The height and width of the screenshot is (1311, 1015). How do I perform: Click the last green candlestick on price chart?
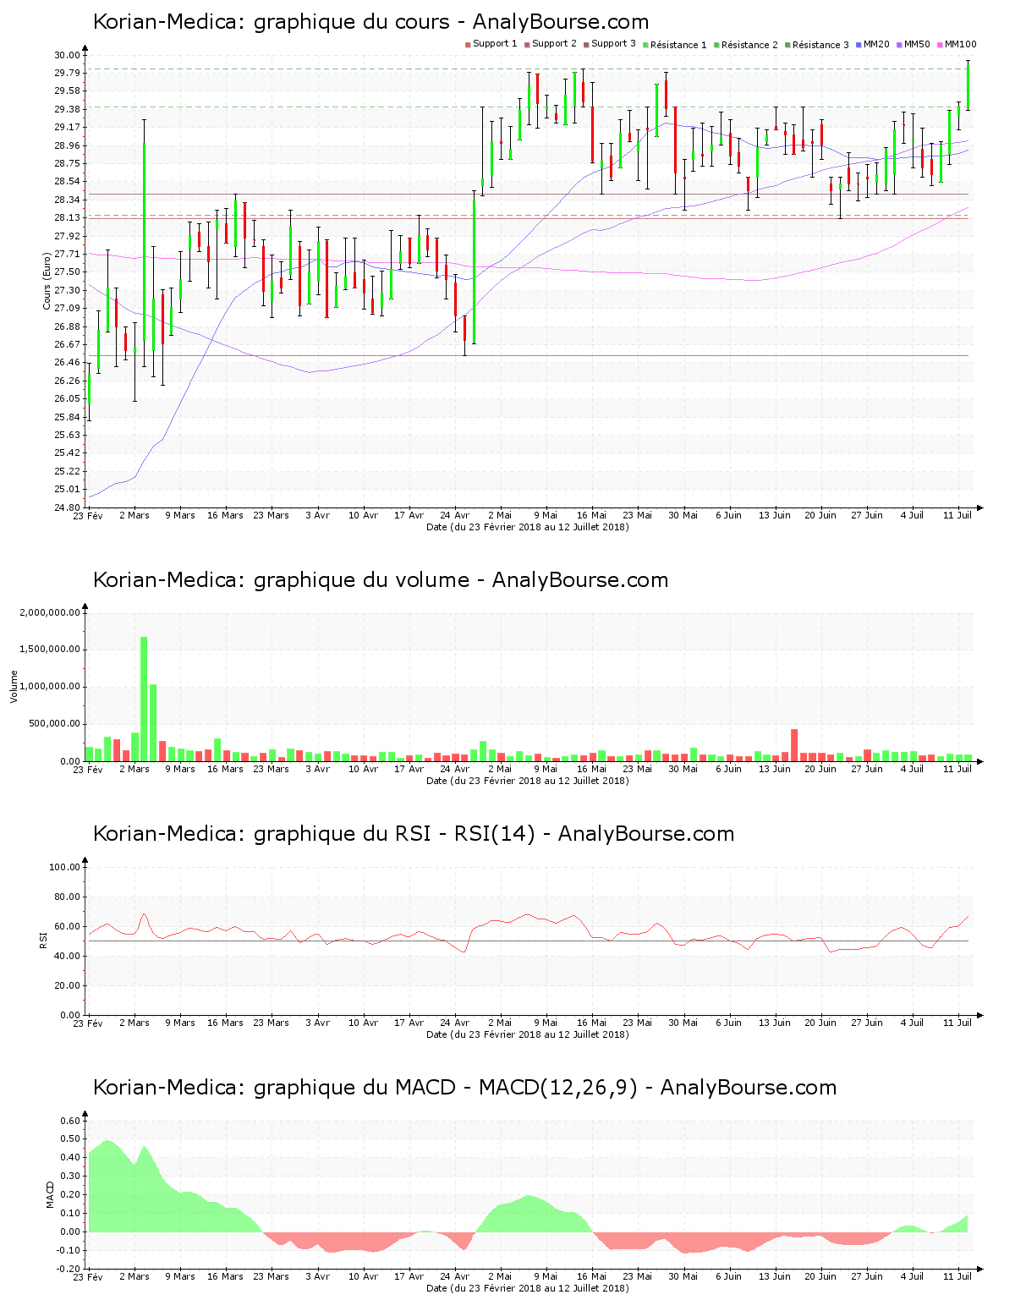(968, 86)
